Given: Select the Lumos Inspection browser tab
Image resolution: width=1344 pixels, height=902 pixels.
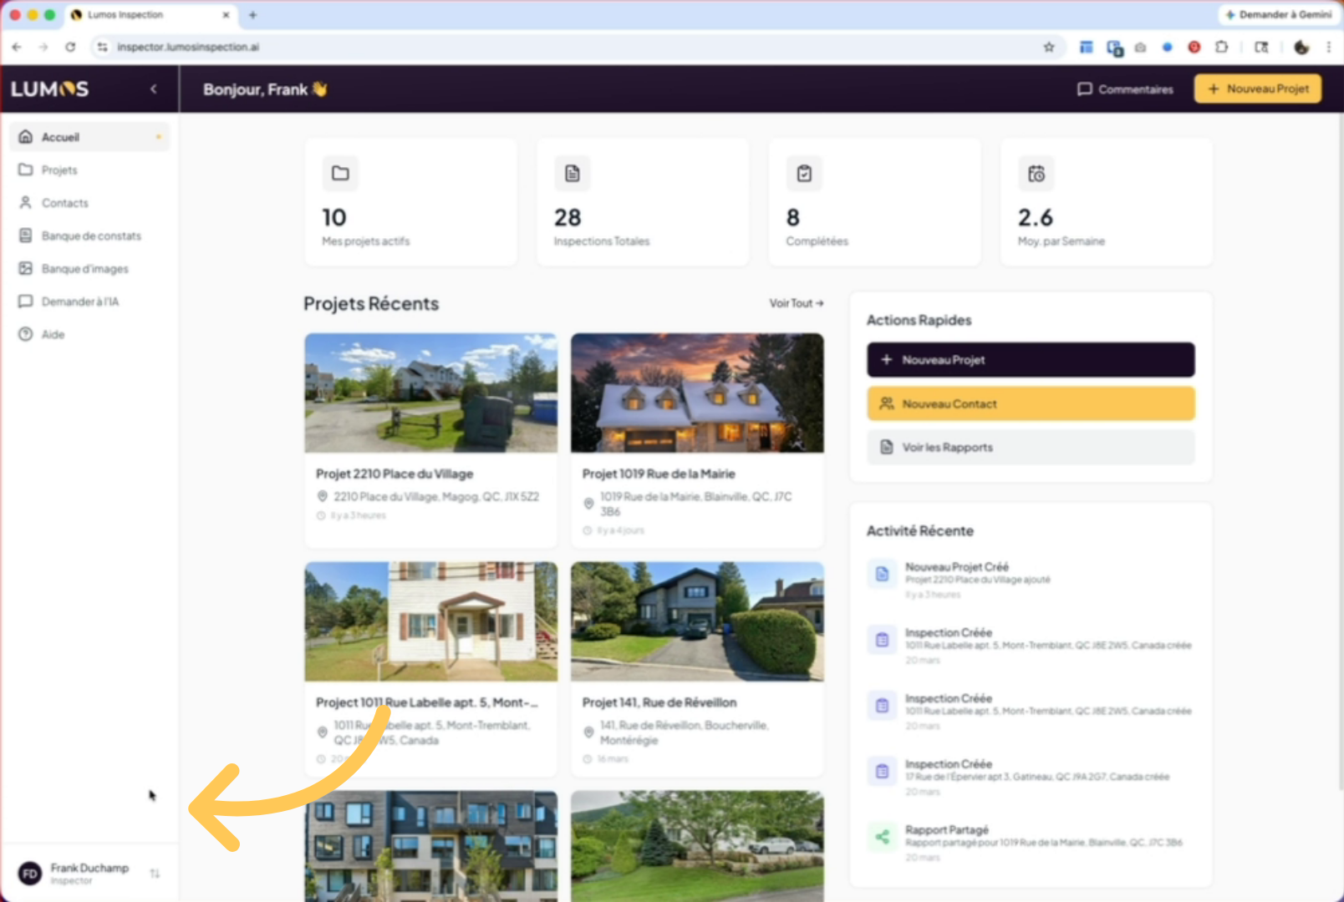Looking at the screenshot, I should point(150,15).
